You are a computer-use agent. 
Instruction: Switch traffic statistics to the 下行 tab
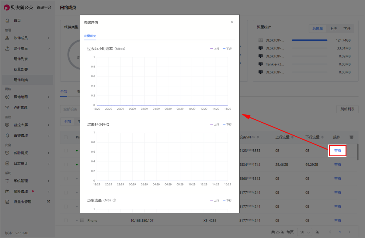pos(347,29)
